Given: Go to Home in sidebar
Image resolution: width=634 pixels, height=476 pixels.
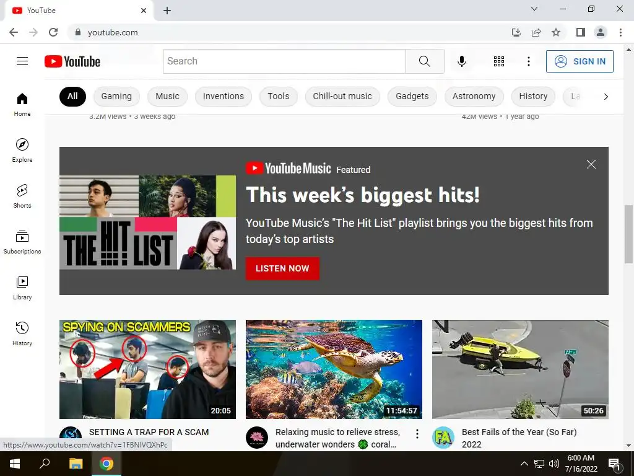Looking at the screenshot, I should point(22,104).
